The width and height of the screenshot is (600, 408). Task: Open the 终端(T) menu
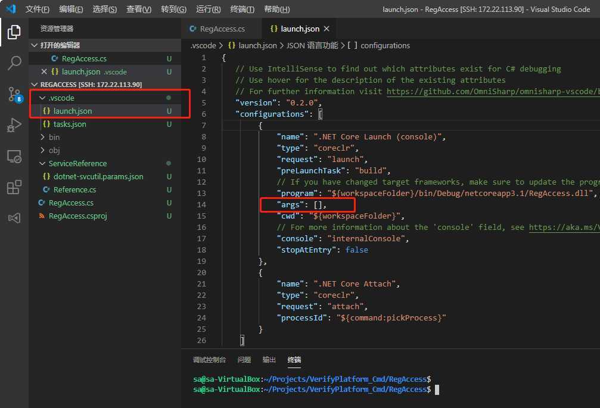click(x=243, y=9)
